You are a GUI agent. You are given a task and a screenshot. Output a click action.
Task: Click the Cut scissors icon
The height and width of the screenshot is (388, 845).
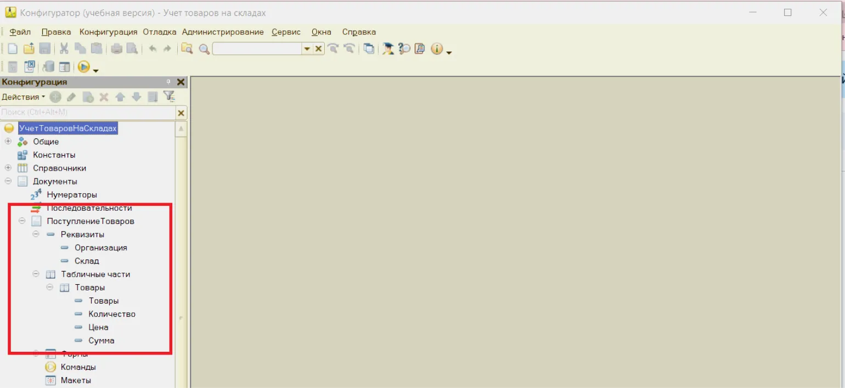point(64,49)
